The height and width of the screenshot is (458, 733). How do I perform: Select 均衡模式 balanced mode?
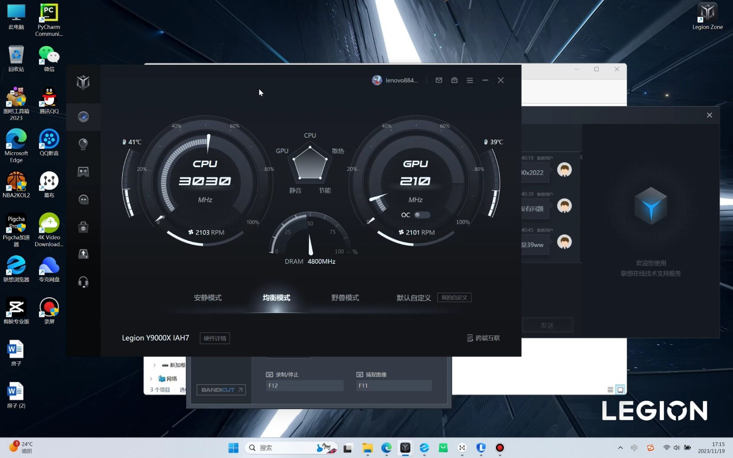277,298
